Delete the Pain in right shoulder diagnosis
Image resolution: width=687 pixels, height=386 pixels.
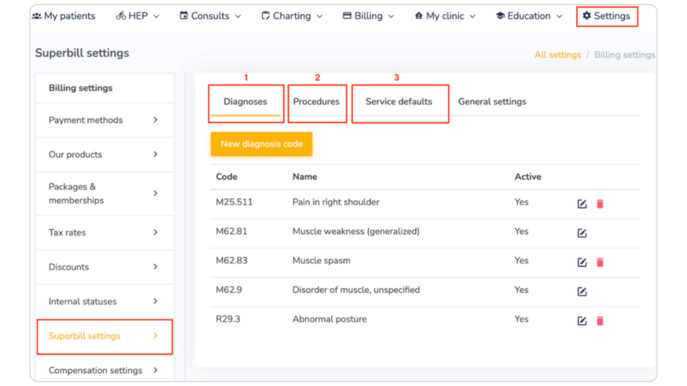tap(600, 204)
